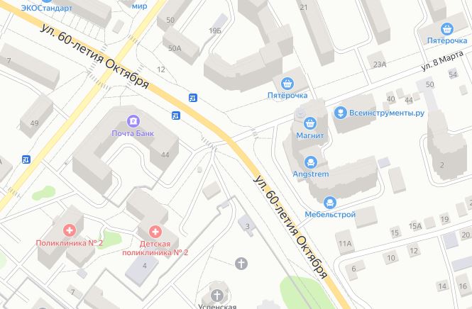This screenshot has height=309, width=472.
Task: Select the Магнит store basket icon
Action: (309, 123)
